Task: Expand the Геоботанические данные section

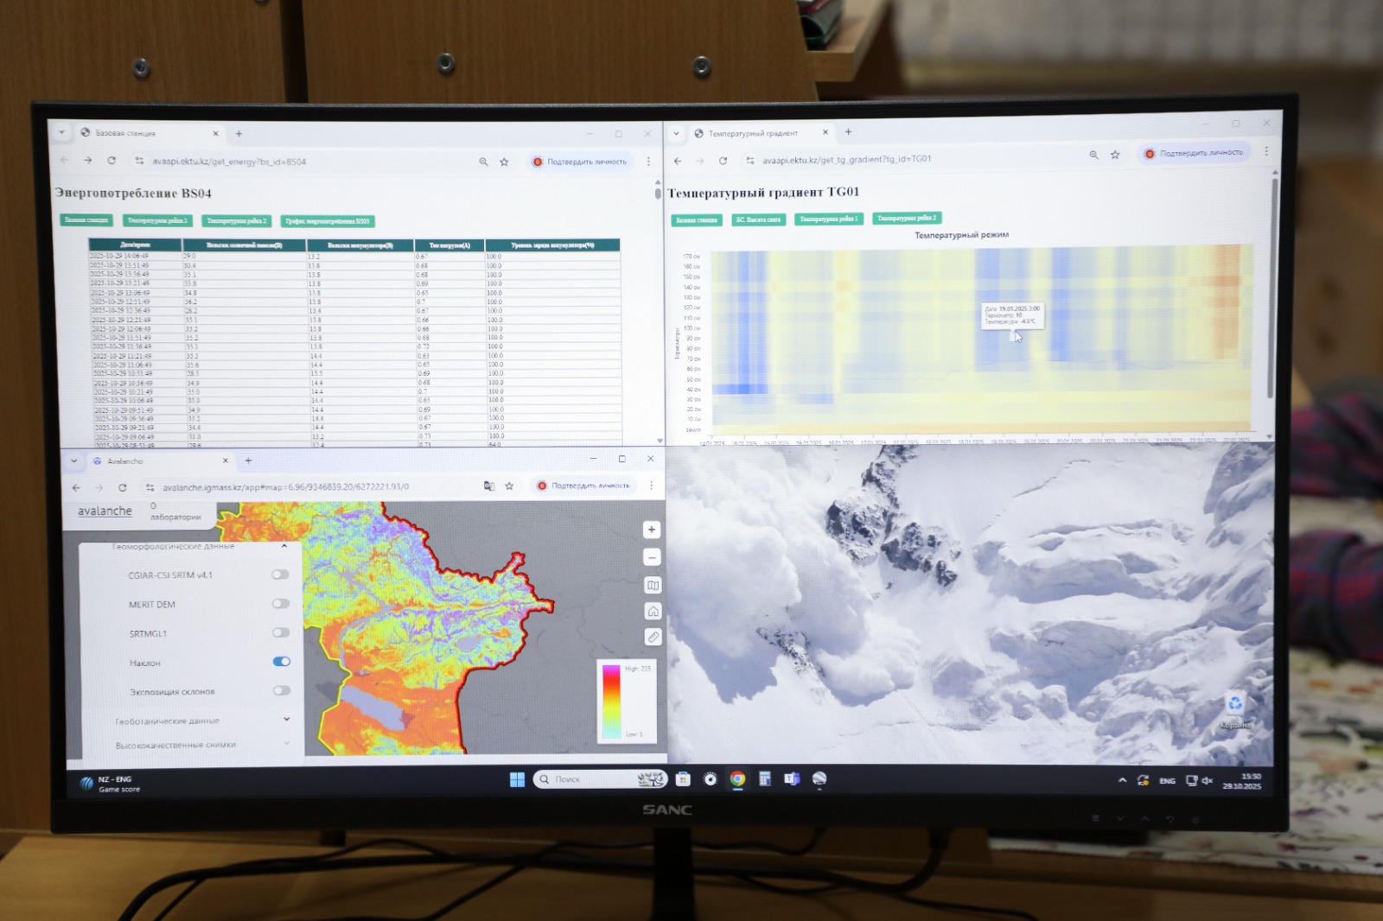Action: pos(286,719)
